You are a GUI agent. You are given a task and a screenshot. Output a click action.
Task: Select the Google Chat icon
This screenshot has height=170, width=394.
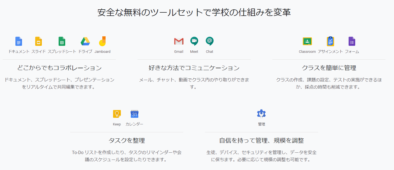coord(210,41)
